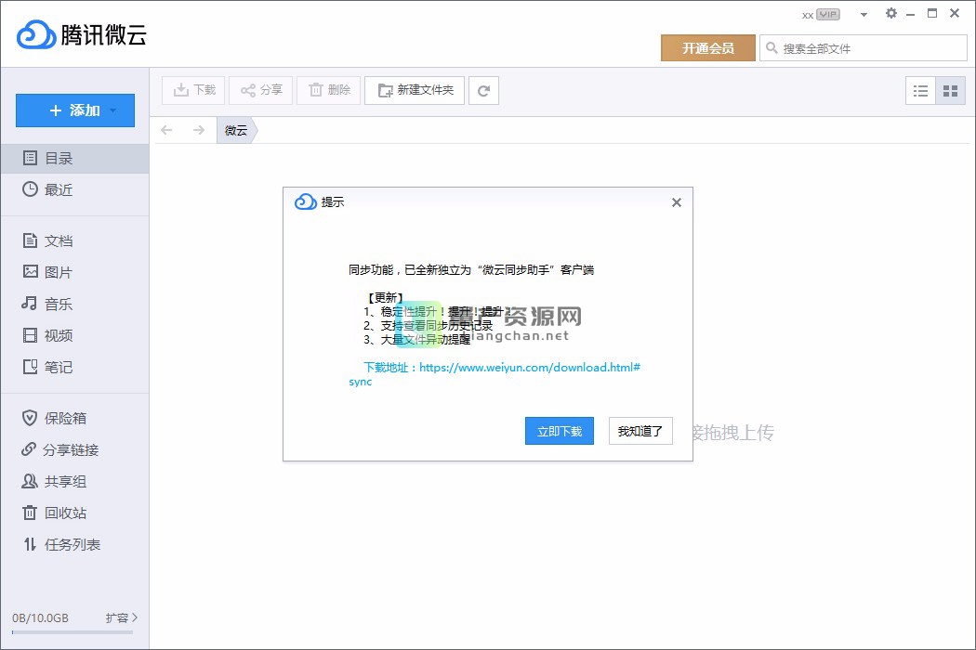976x650 pixels.
Task: Click the 分享 share toolbar button
Action: [x=261, y=90]
